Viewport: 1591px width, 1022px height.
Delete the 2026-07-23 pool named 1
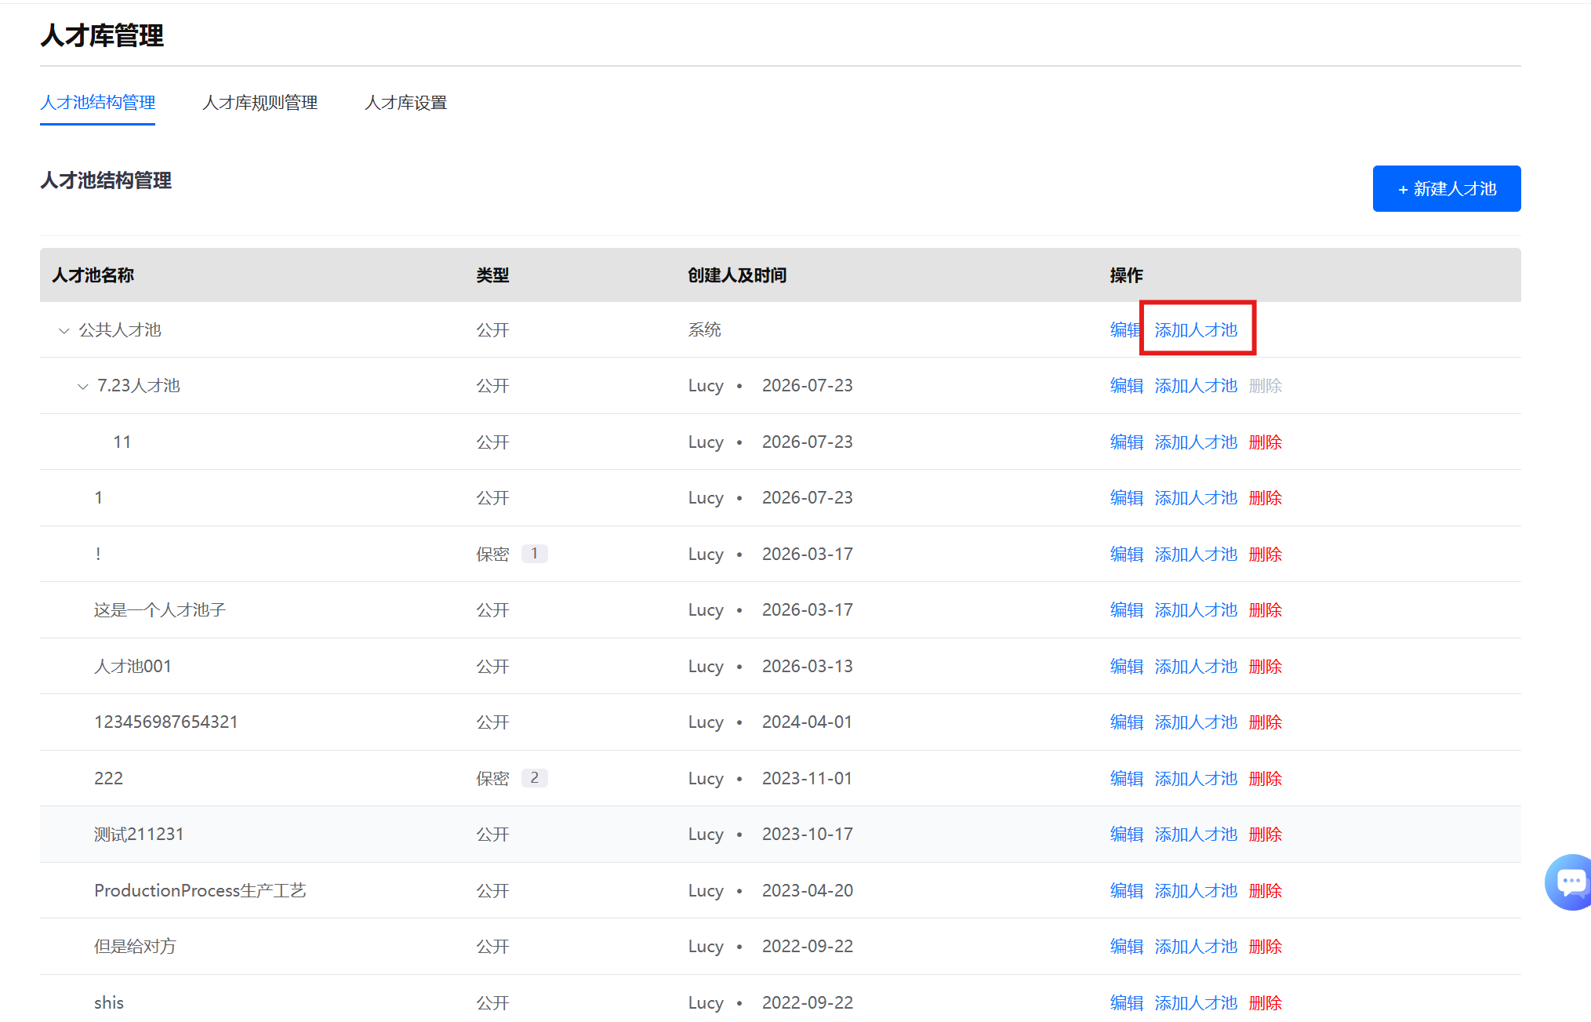1266,498
